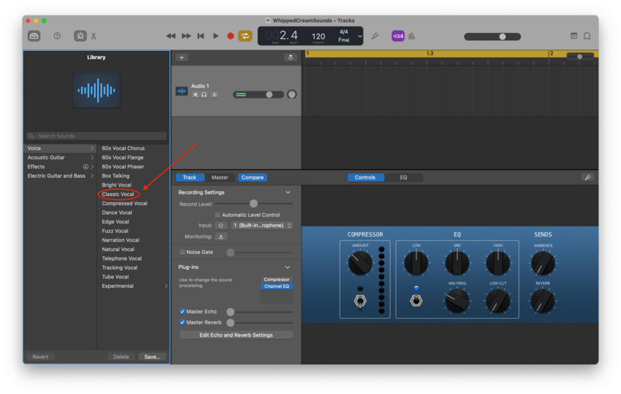Select the Classic Vocal patch
The width and height of the screenshot is (621, 394).
(118, 194)
